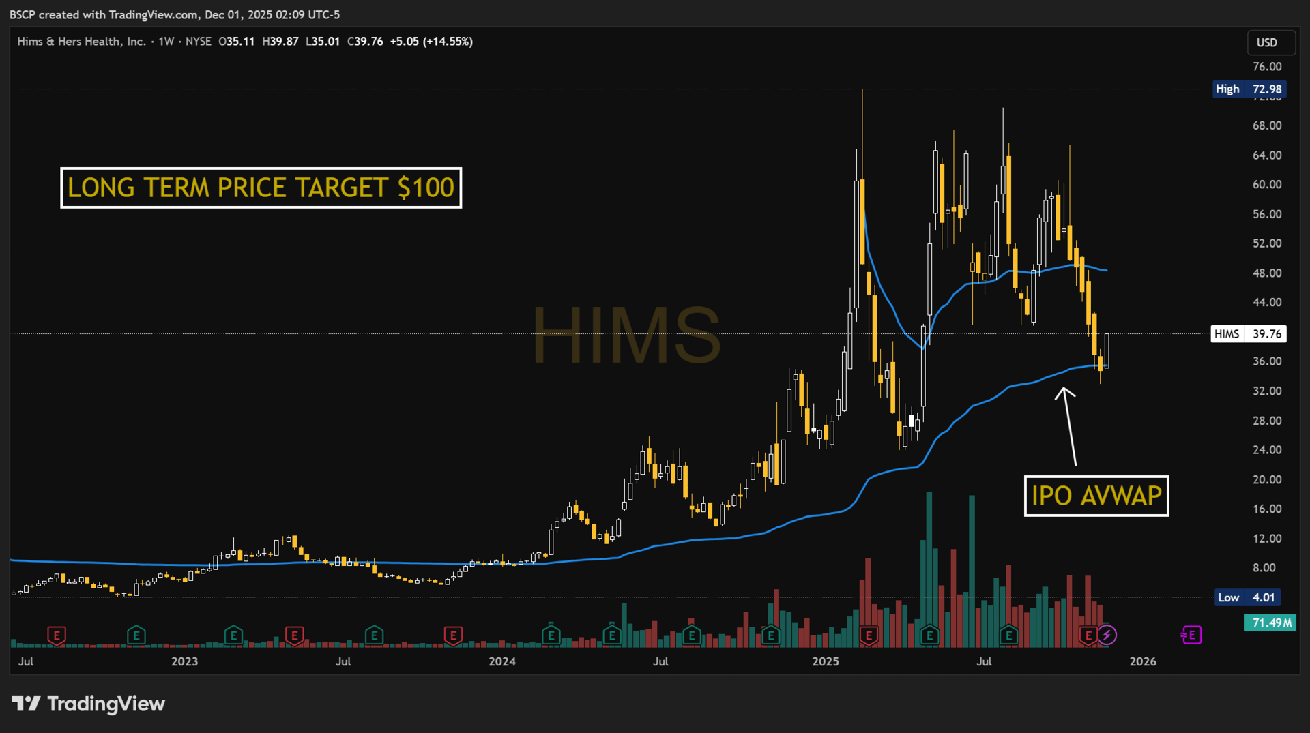
Task: Click the 2023 label on the time axis
Action: click(185, 661)
